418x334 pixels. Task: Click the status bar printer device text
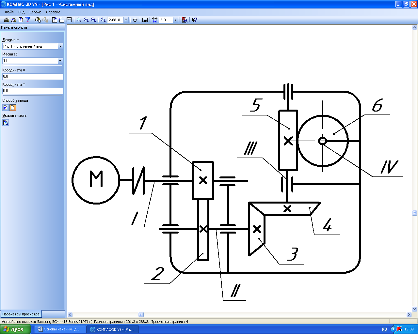[x=47, y=322]
